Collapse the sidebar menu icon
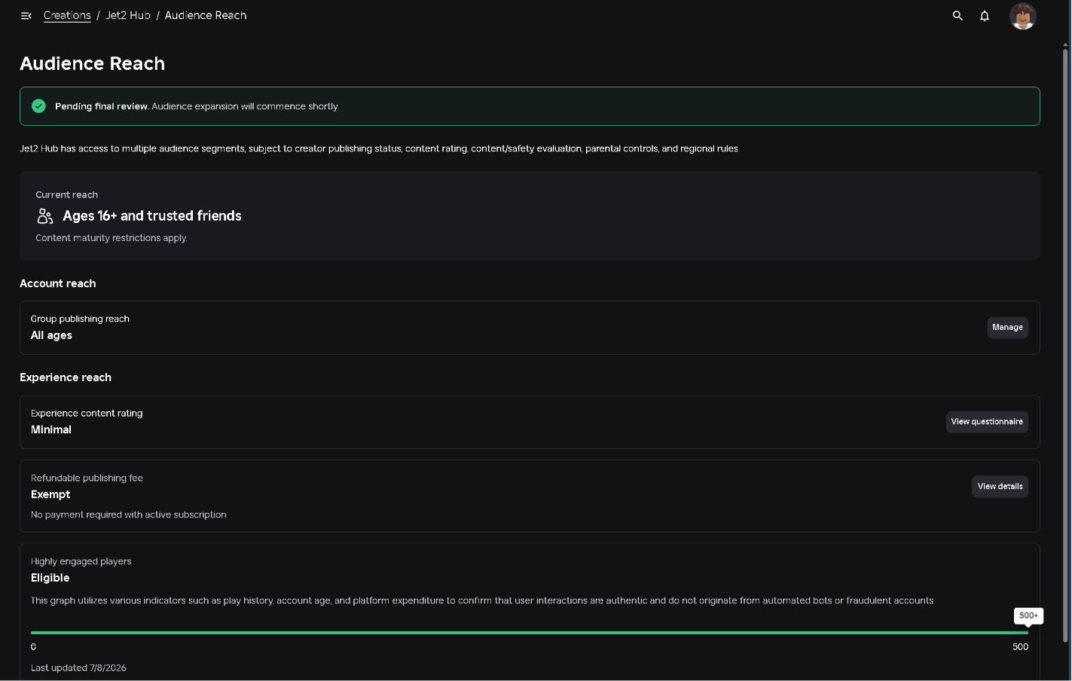 [26, 16]
